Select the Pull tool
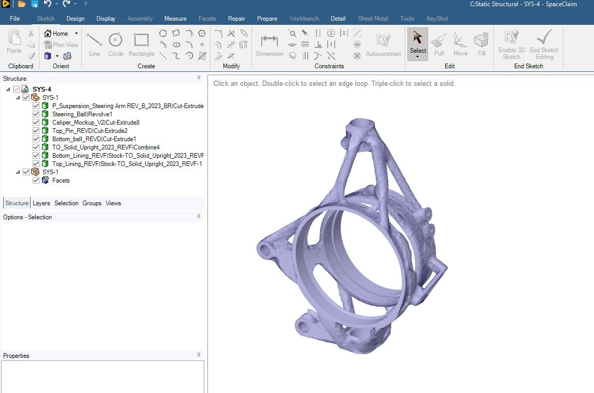 pos(439,44)
